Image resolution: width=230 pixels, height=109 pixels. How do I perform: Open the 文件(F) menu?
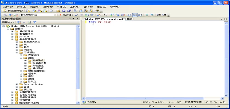pyautogui.click(x=8, y=7)
